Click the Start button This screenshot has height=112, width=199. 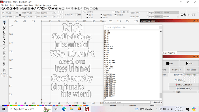click(189, 64)
